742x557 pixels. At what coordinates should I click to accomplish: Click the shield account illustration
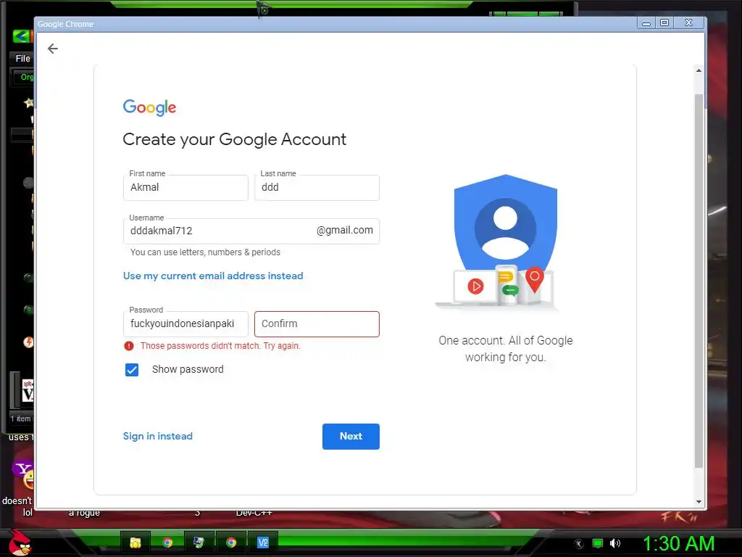click(505, 242)
